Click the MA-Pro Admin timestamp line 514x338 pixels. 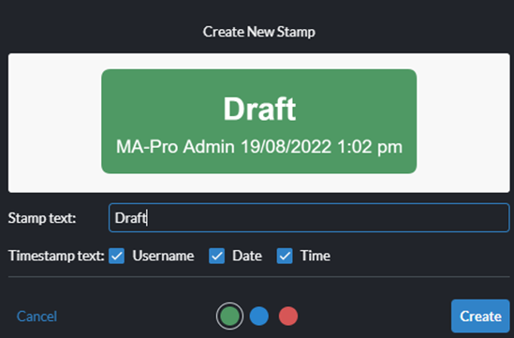[259, 147]
